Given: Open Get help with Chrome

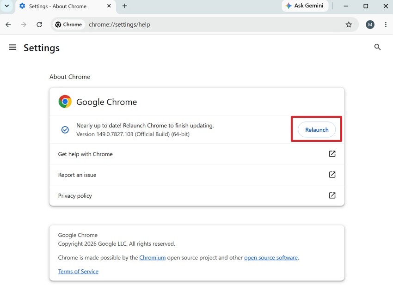Looking at the screenshot, I should (197, 154).
